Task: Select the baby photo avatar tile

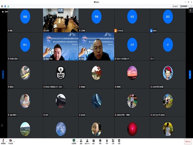Action: 25,102
